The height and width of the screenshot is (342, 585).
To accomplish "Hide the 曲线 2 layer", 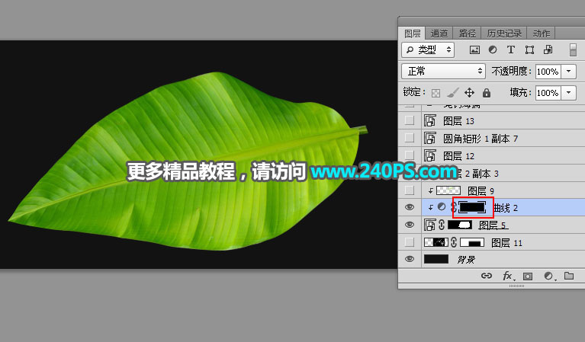I will click(410, 207).
